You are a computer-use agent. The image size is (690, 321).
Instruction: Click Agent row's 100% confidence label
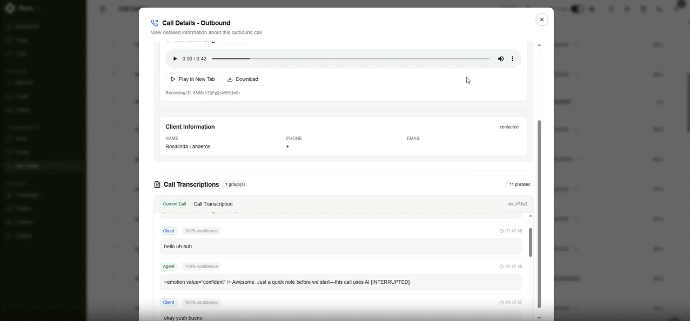(201, 267)
